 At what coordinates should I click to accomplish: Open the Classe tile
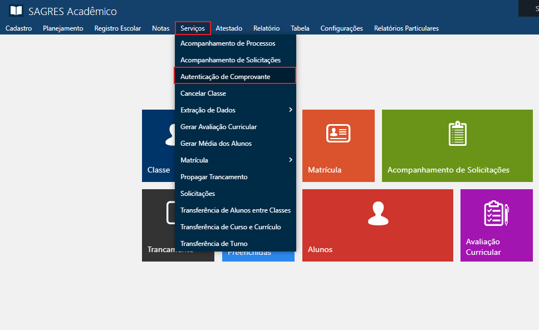tap(158, 146)
